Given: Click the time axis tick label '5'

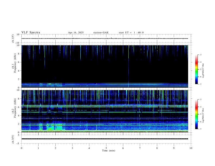Looking at the screenshot, I should click(106, 148).
